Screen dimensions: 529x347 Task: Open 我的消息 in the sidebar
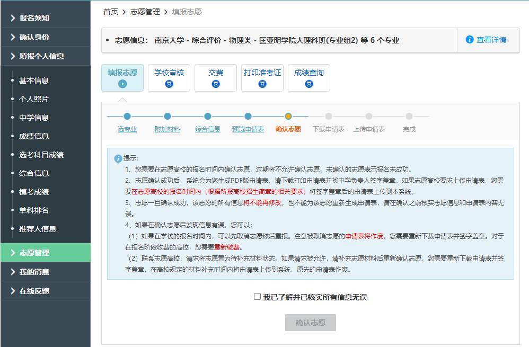coord(34,272)
